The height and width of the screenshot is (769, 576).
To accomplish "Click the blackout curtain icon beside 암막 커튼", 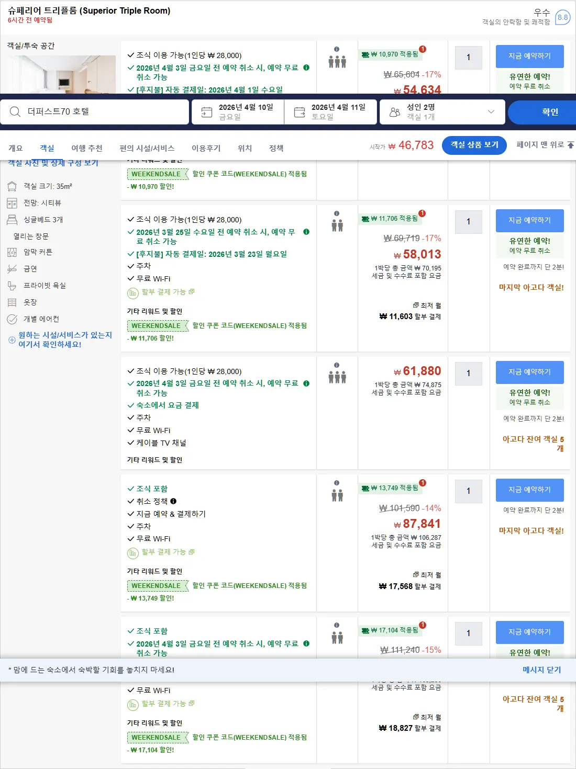I will pyautogui.click(x=12, y=252).
